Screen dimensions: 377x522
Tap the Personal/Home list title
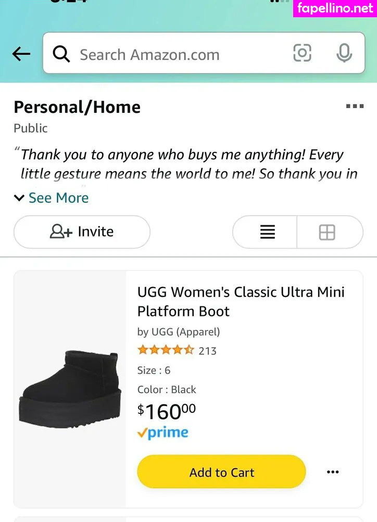tap(77, 107)
